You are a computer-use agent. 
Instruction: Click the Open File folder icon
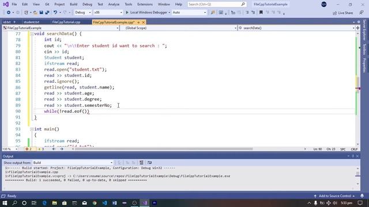pyautogui.click(x=35, y=13)
